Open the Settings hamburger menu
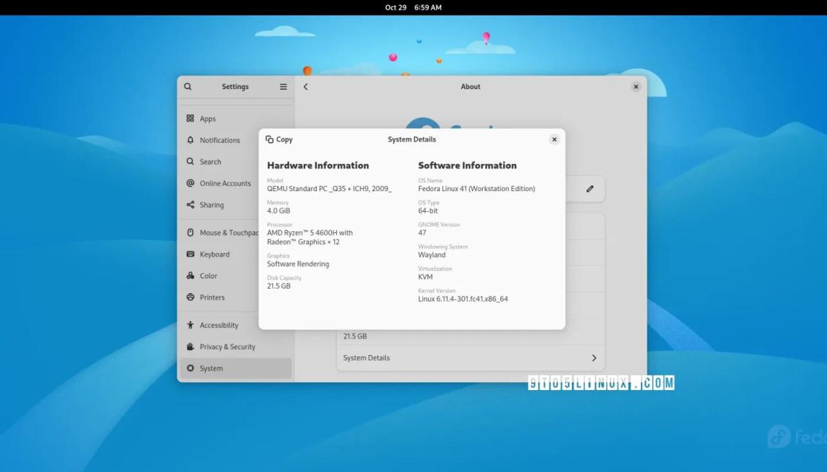The width and height of the screenshot is (827, 472). coord(283,87)
